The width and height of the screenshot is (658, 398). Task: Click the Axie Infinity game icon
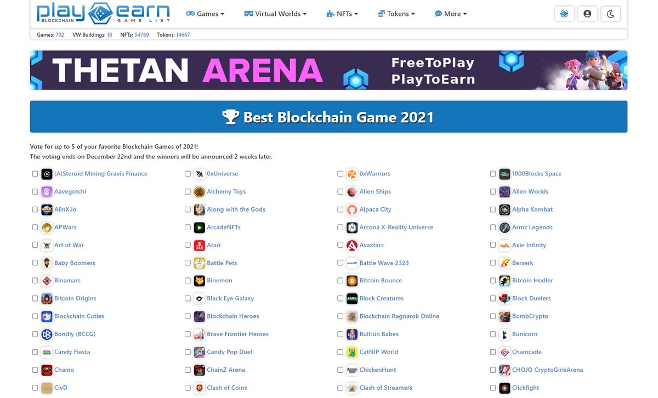pos(504,245)
